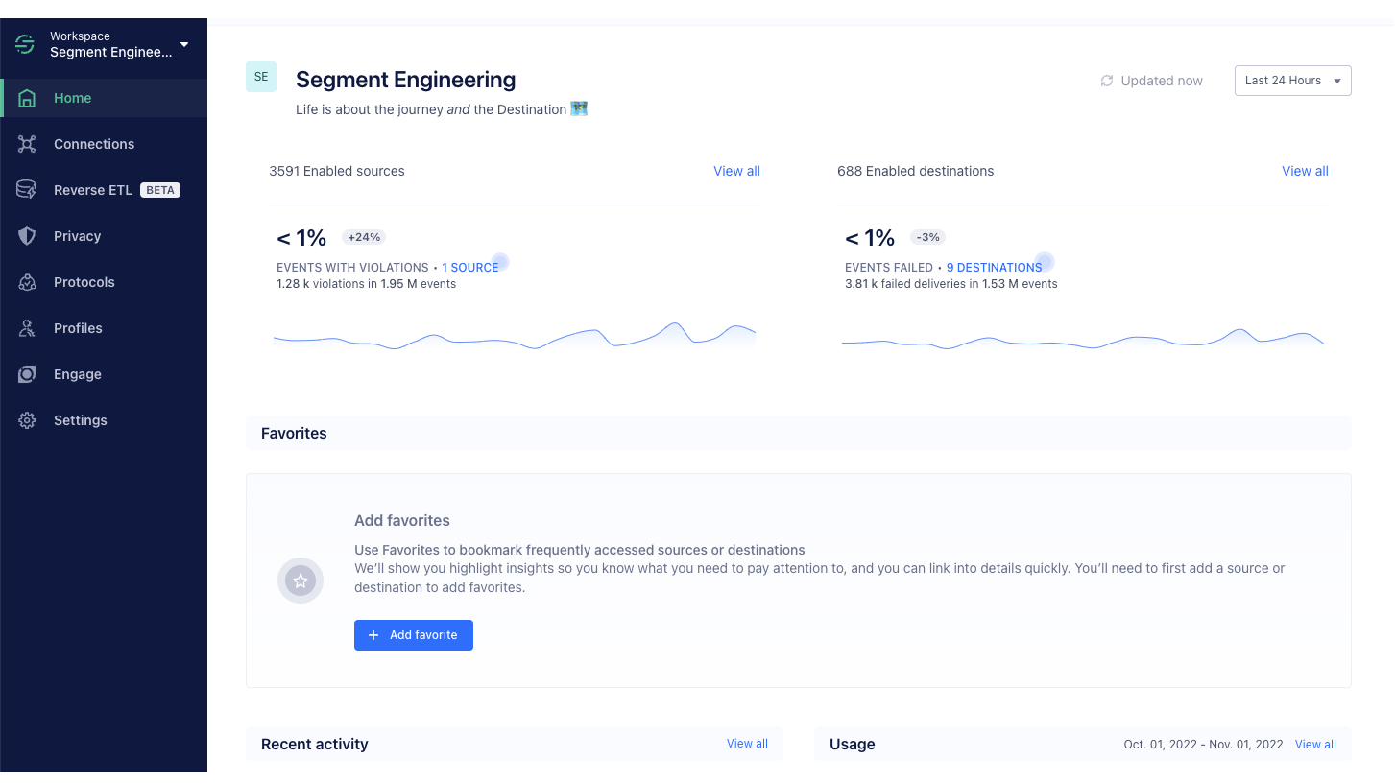Image resolution: width=1395 pixels, height=784 pixels.
Task: Open Settings in the sidebar
Action: pos(104,420)
